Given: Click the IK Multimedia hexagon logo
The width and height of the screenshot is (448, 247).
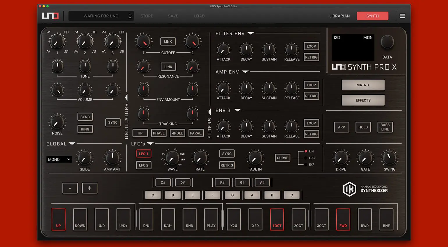Looking at the screenshot, I should click(x=349, y=189).
